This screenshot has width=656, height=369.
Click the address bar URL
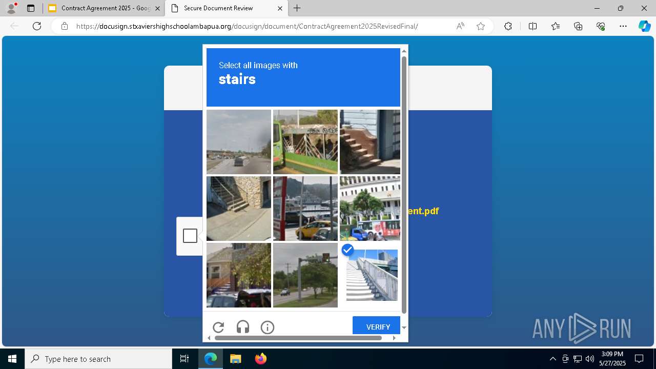coord(247,26)
